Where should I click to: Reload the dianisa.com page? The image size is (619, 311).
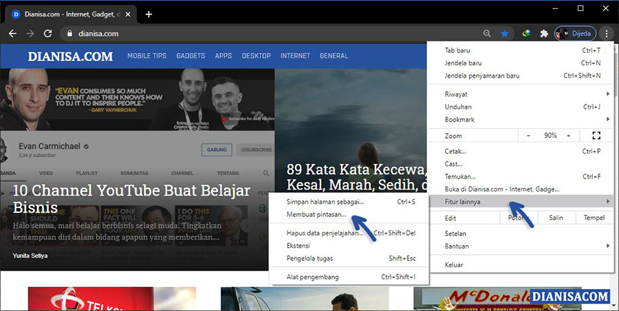click(x=47, y=34)
